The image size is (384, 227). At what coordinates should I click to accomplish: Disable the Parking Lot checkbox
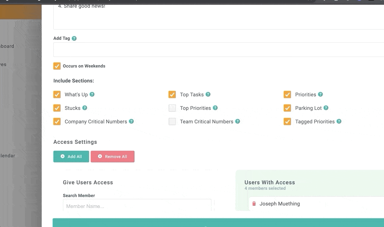coord(287,108)
